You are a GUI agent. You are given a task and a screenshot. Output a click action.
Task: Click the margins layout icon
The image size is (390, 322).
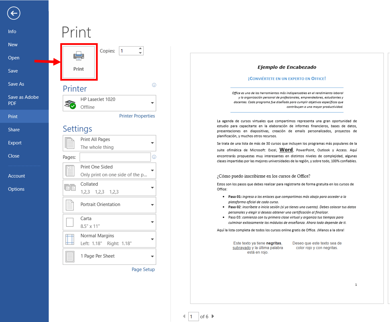tap(70, 239)
